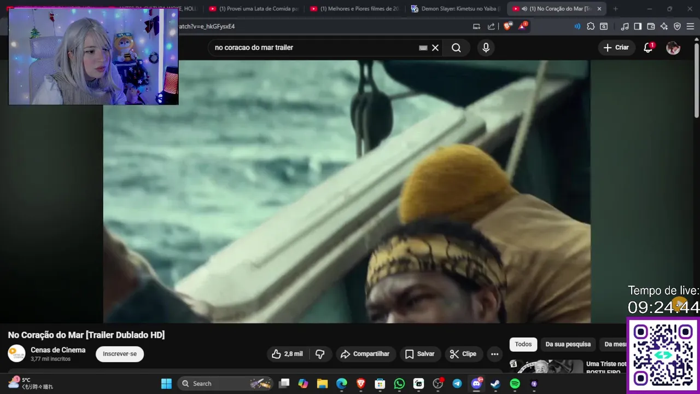Open Brave VPN shield icon
700x394 pixels.
(x=677, y=26)
